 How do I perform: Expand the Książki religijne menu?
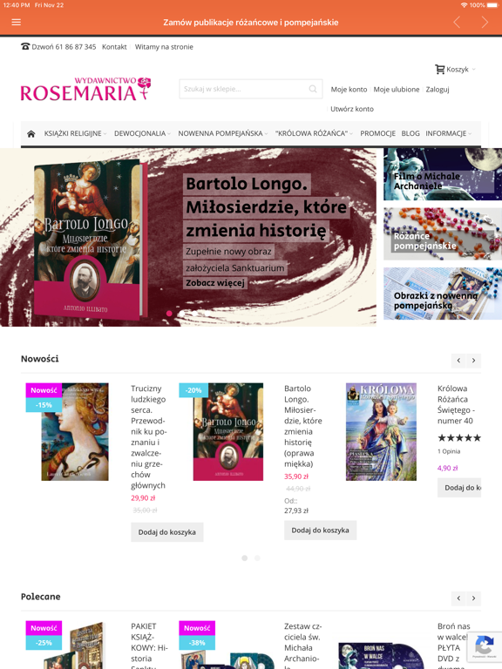point(75,133)
